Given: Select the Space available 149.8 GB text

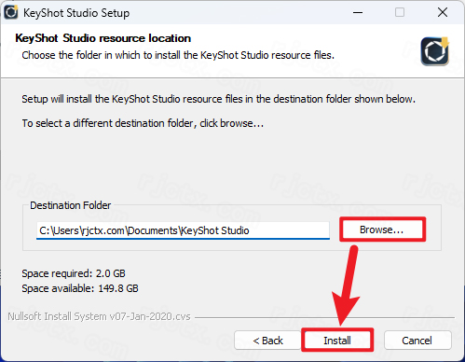Looking at the screenshot, I should (80, 288).
